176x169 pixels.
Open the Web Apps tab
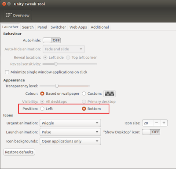pos(78,27)
